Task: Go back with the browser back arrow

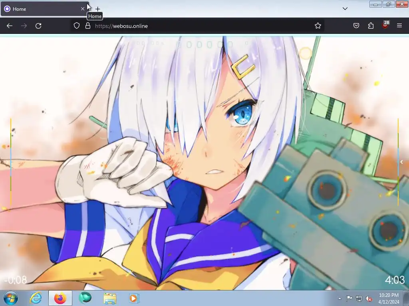Action: pyautogui.click(x=10, y=26)
